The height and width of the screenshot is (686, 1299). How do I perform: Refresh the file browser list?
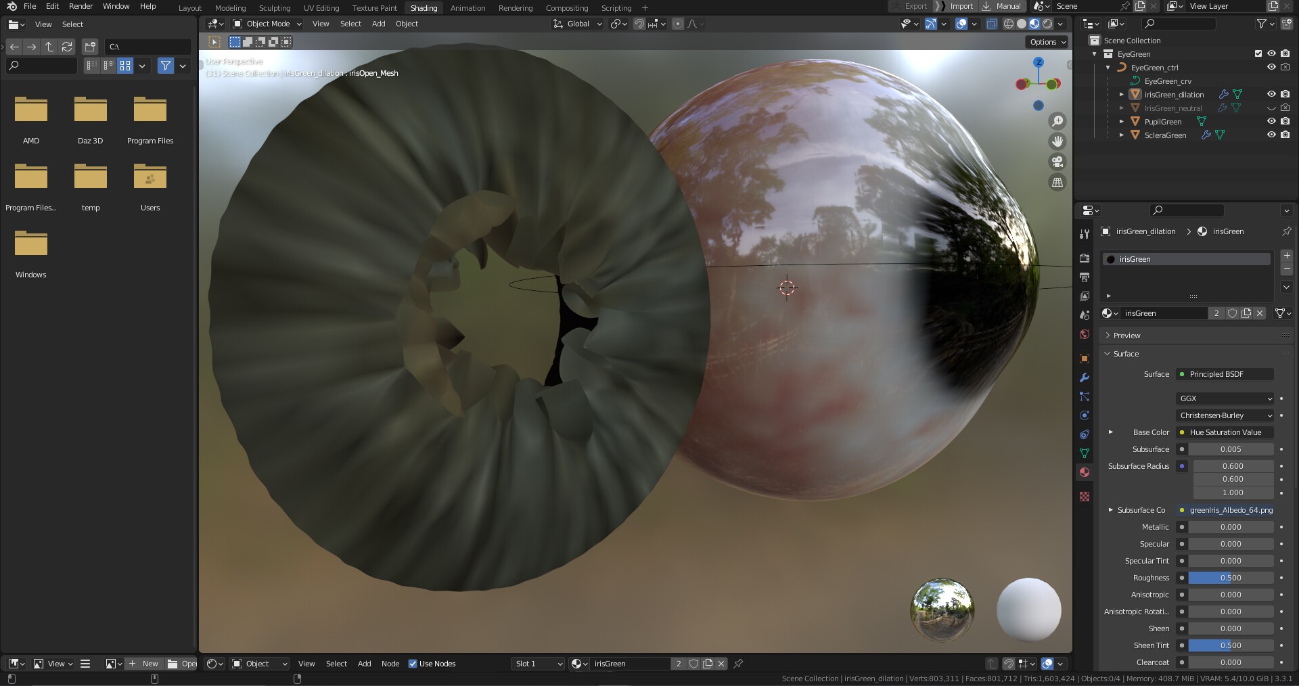click(66, 47)
